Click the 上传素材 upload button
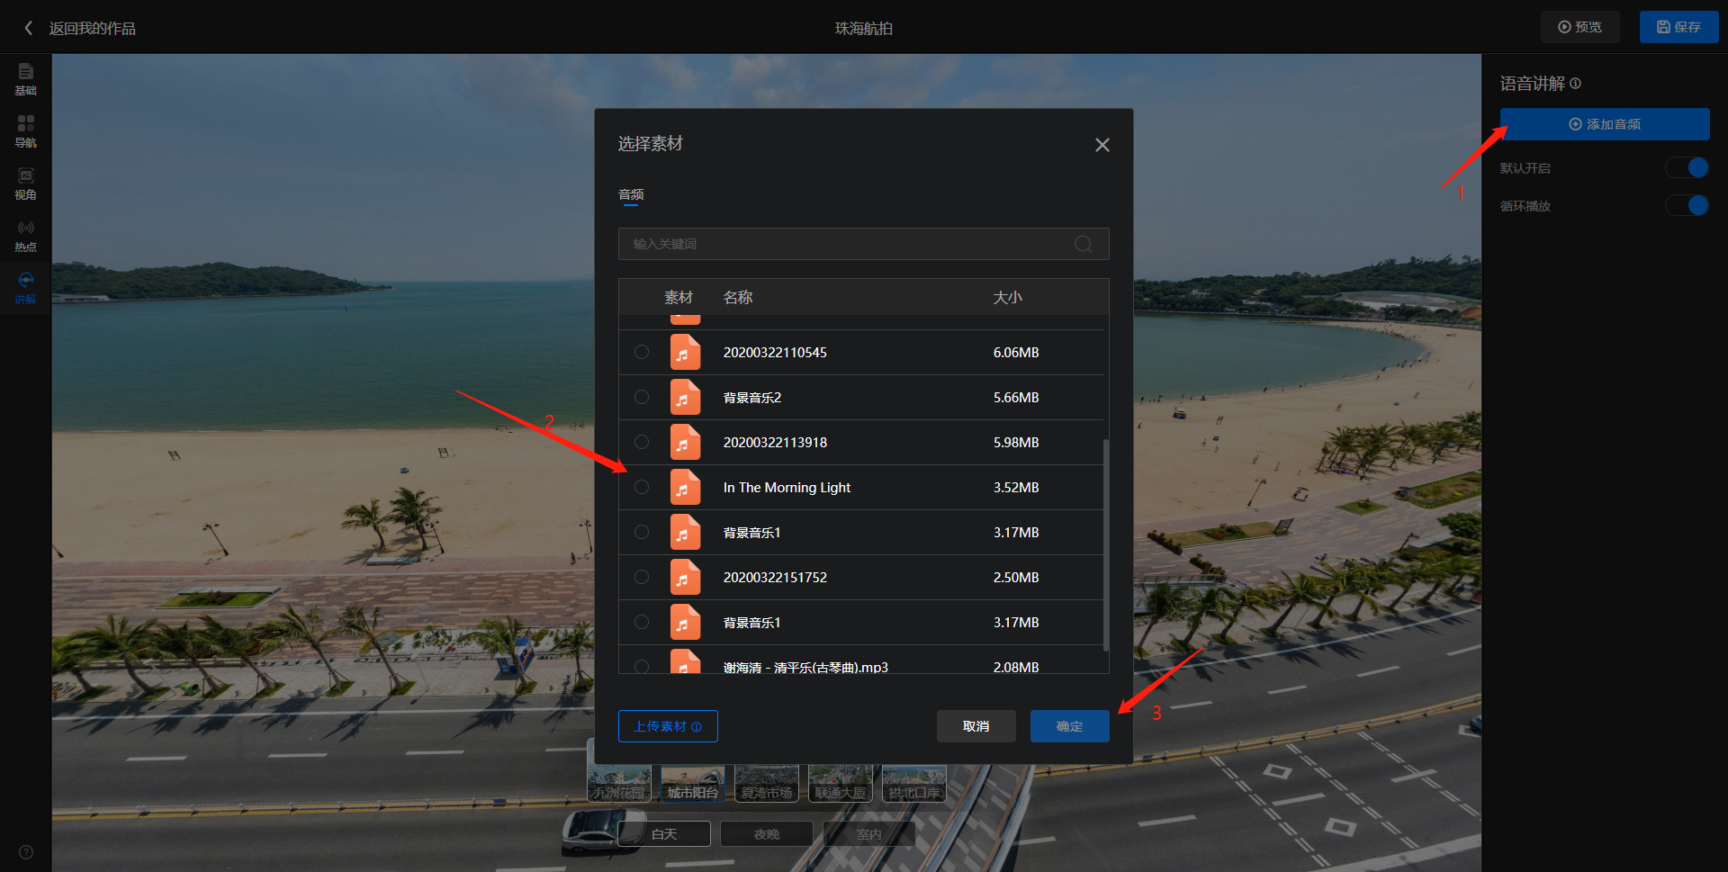Image resolution: width=1728 pixels, height=872 pixels. (667, 726)
